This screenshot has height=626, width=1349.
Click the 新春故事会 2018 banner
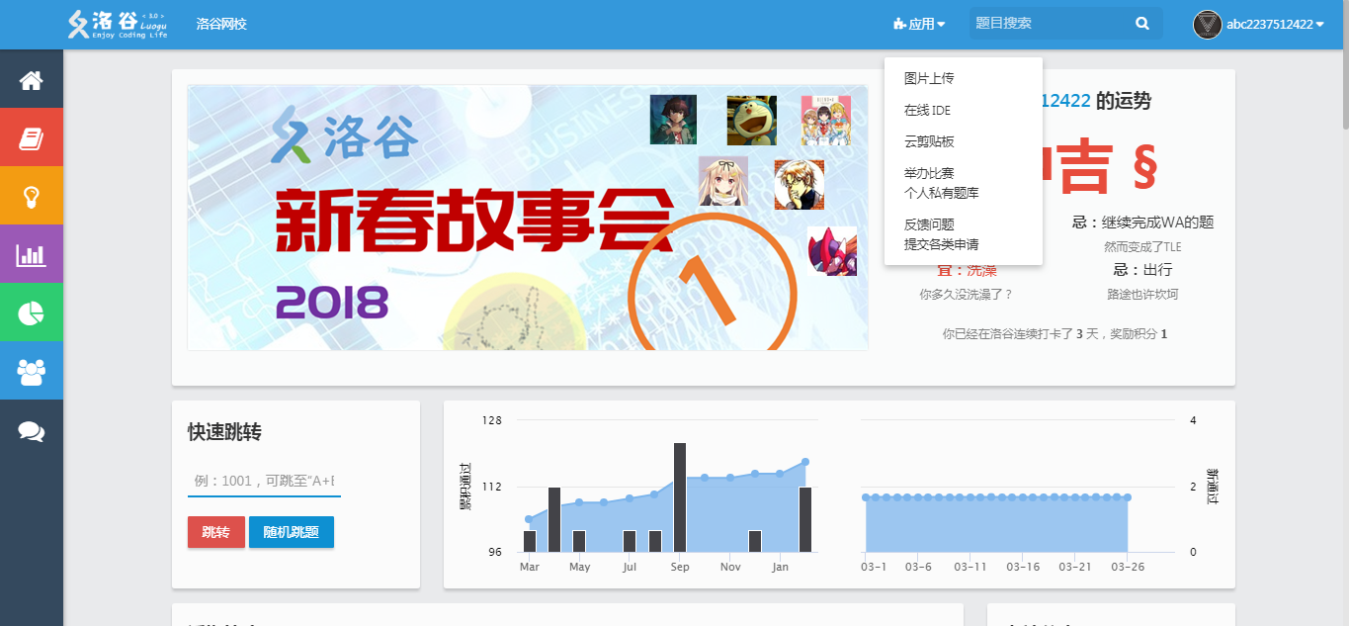528,218
